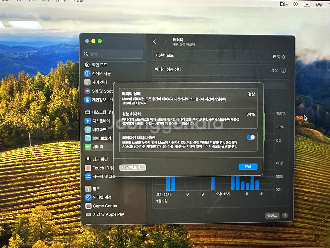Click the back arrow in Battery pane
Viewport: 330px width, 248px height.
coord(155,42)
